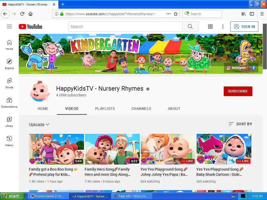
Task: Open Page Info window from taskbar
Action: tap(131, 196)
